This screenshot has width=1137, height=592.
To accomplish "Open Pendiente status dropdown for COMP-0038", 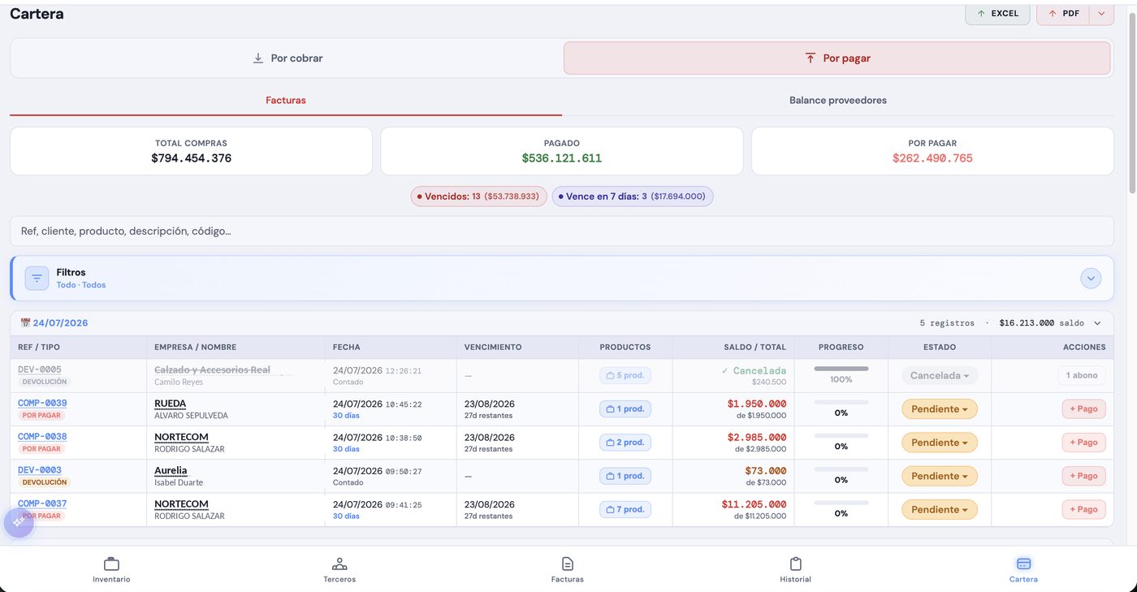I will click(x=940, y=443).
